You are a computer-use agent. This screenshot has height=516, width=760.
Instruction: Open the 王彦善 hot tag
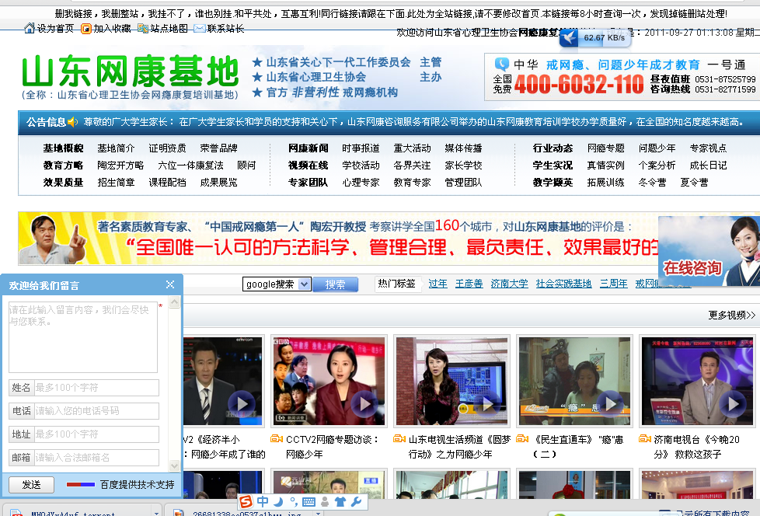469,284
